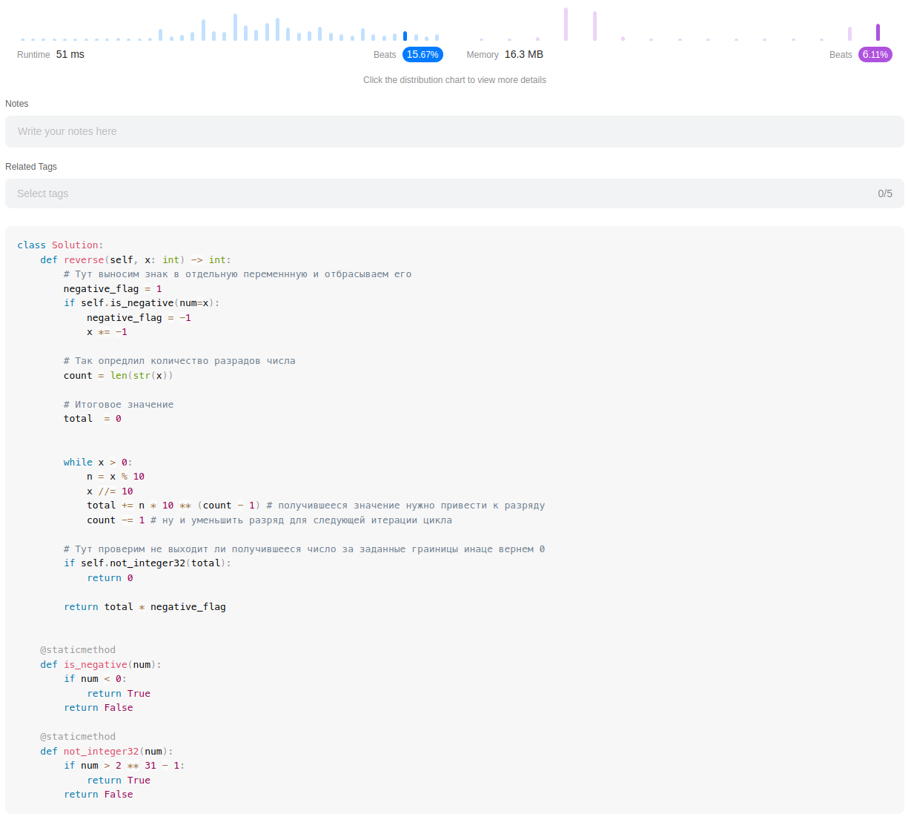The image size is (911, 825).
Task: Click the distribution chart hint text
Action: tap(454, 80)
